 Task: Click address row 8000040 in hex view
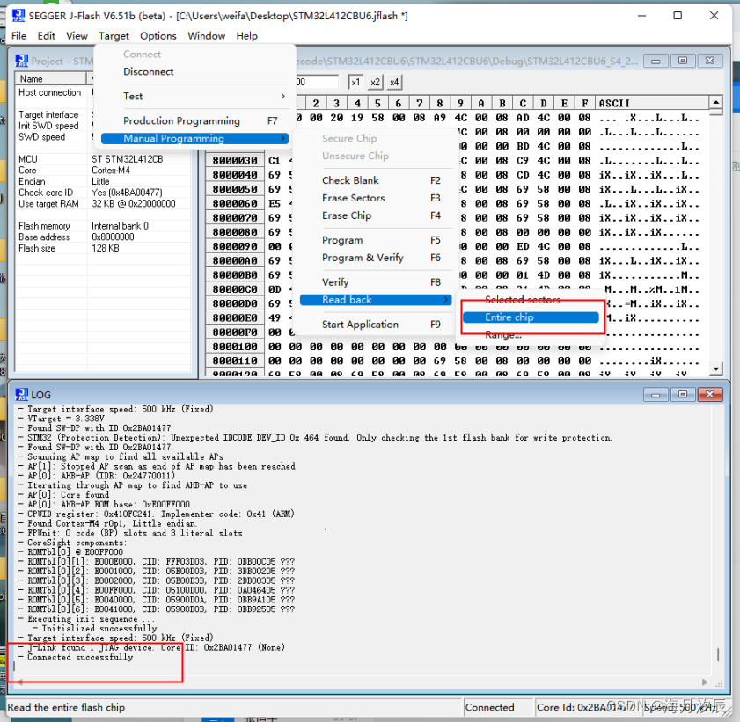(235, 175)
